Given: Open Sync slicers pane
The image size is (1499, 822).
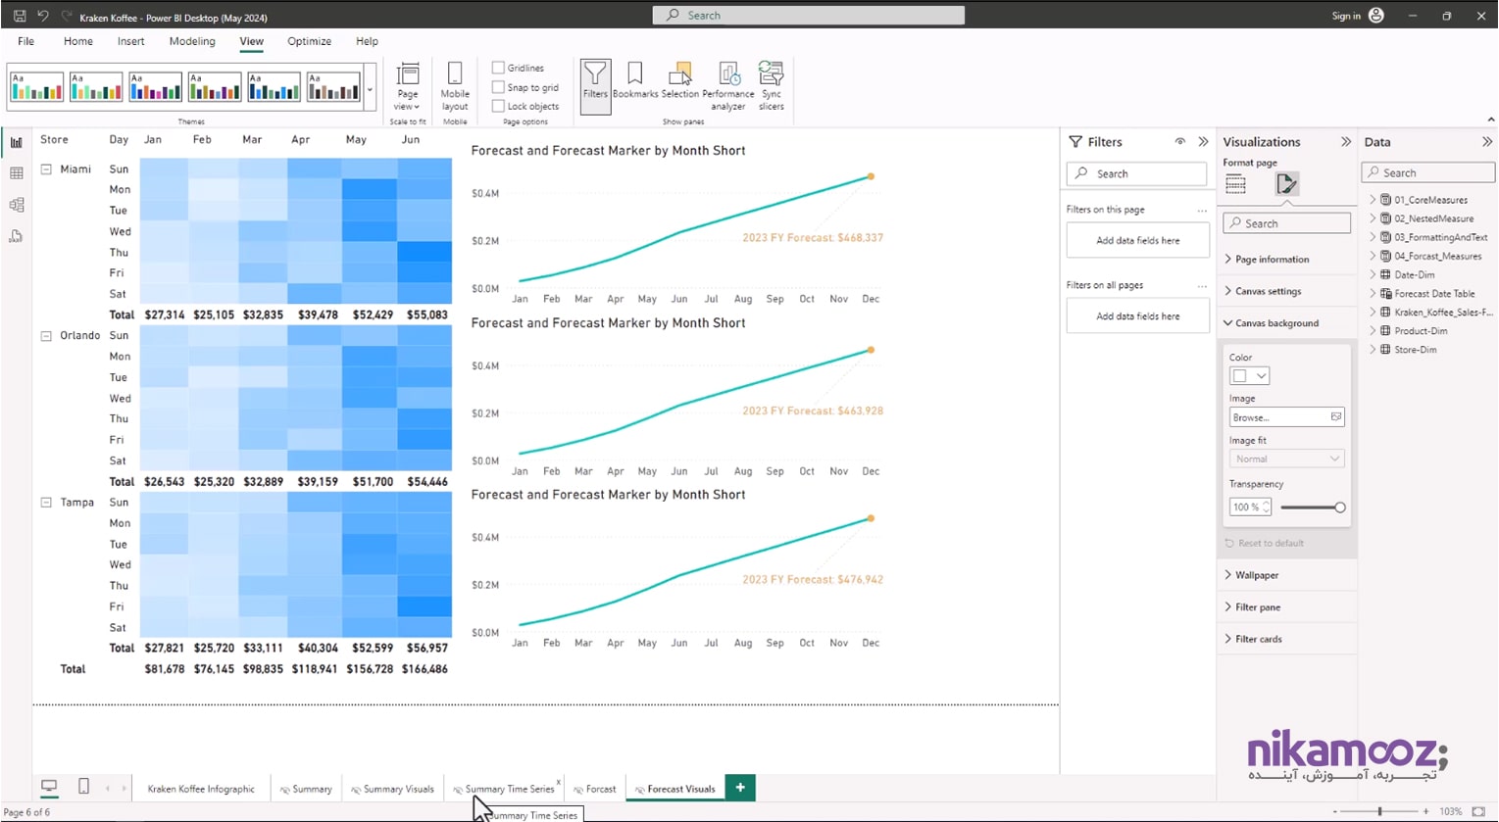Looking at the screenshot, I should pos(772,86).
